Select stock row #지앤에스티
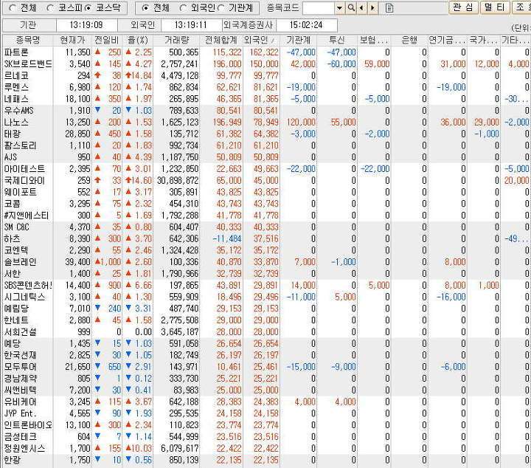The height and width of the screenshot is (468, 531). (265, 216)
